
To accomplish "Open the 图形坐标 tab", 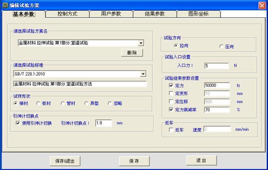I will (198, 14).
